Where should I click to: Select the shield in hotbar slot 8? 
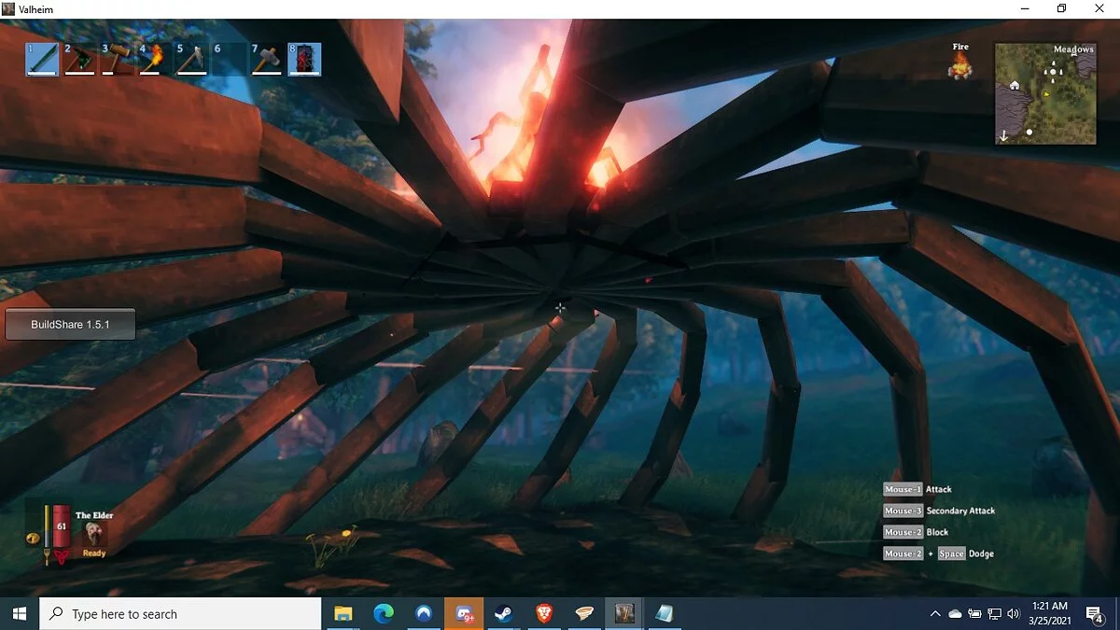(304, 60)
